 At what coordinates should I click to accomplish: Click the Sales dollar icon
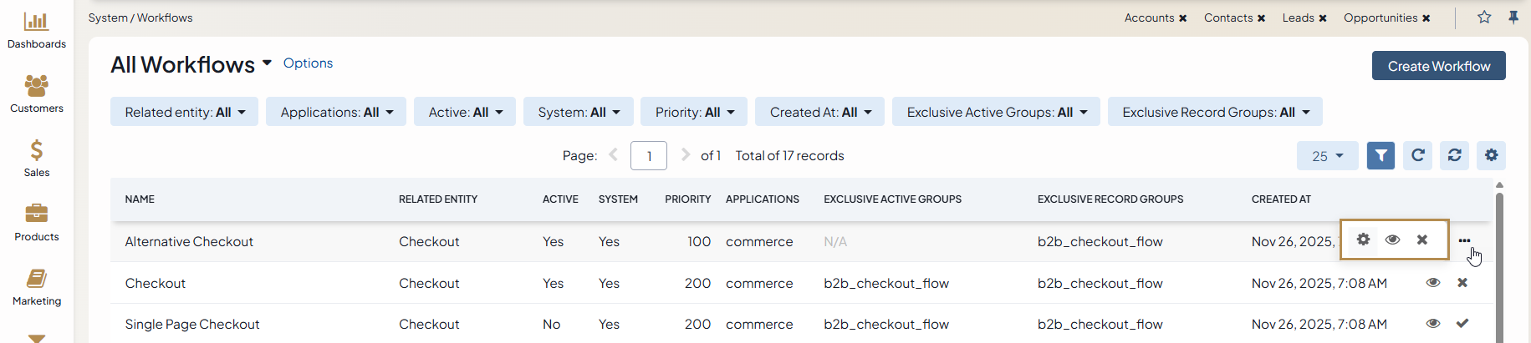pos(36,151)
